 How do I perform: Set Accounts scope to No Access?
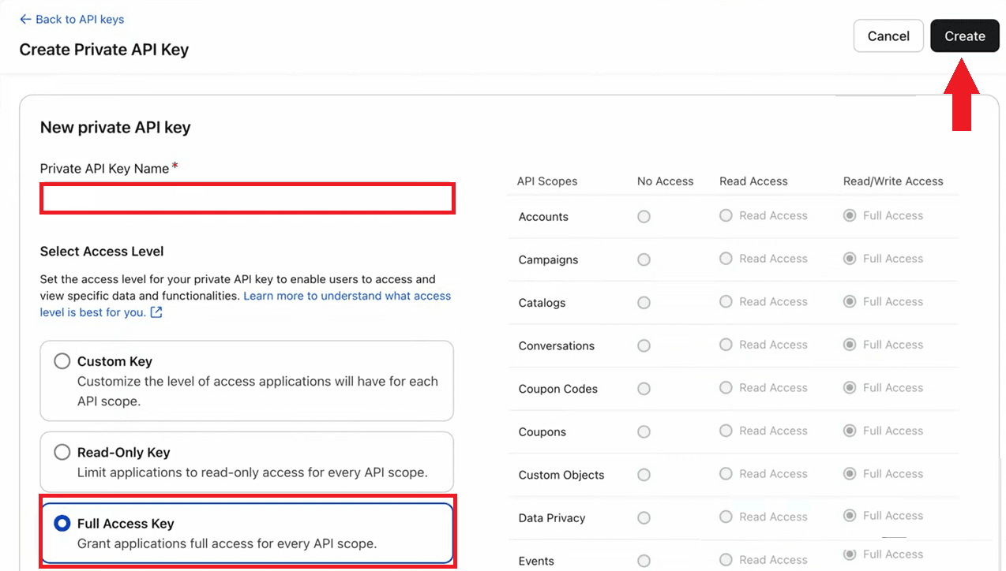644,217
